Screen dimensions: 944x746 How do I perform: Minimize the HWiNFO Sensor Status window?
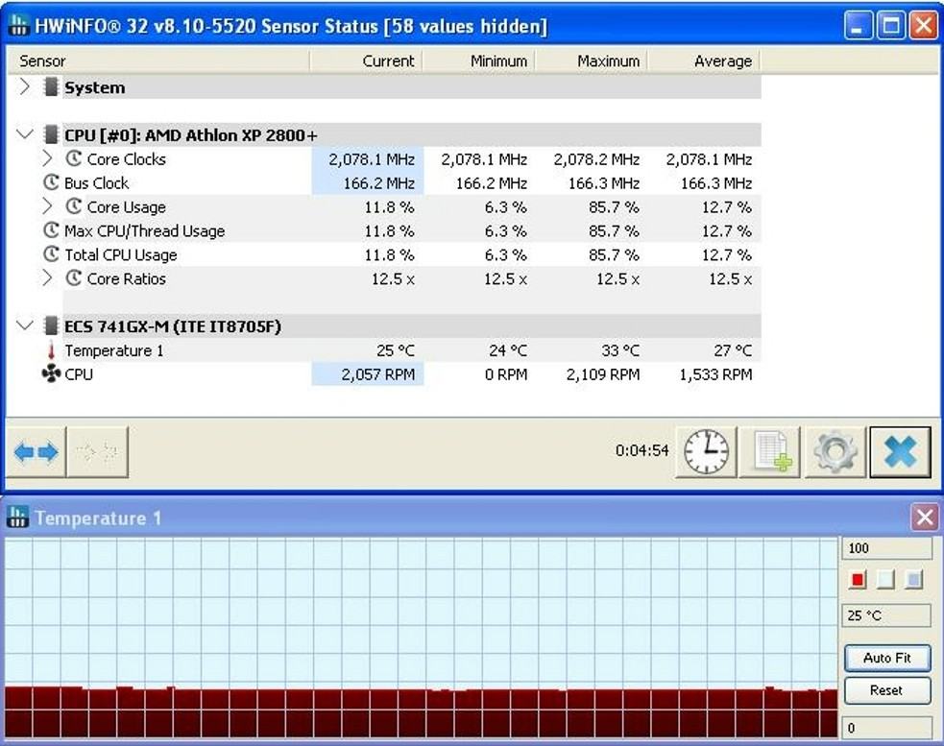click(858, 26)
